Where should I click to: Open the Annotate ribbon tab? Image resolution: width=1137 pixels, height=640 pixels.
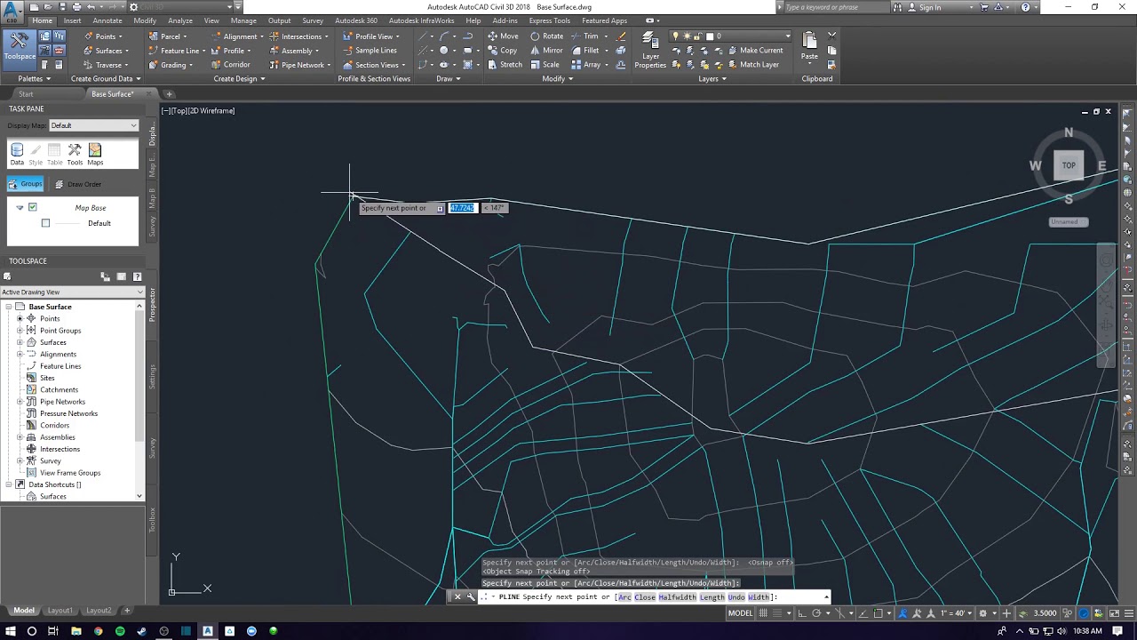tap(107, 20)
